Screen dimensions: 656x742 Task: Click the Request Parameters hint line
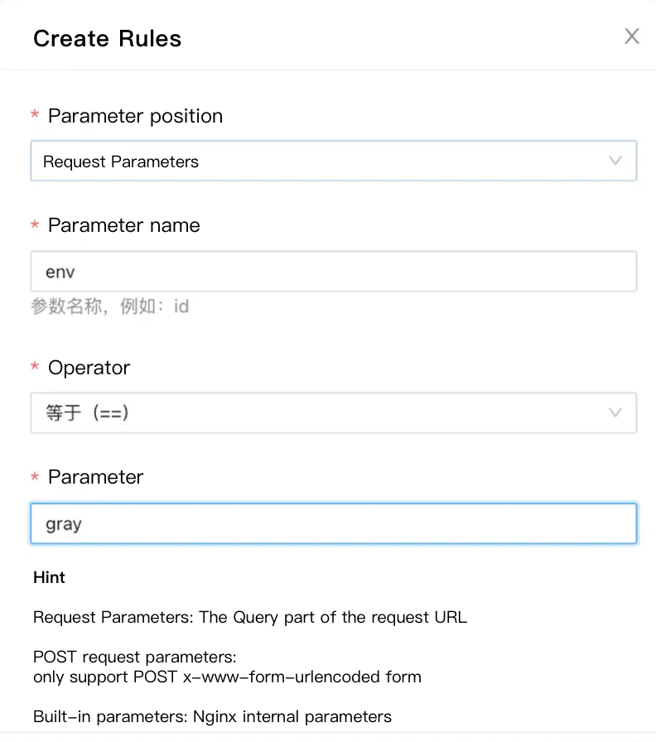click(249, 617)
